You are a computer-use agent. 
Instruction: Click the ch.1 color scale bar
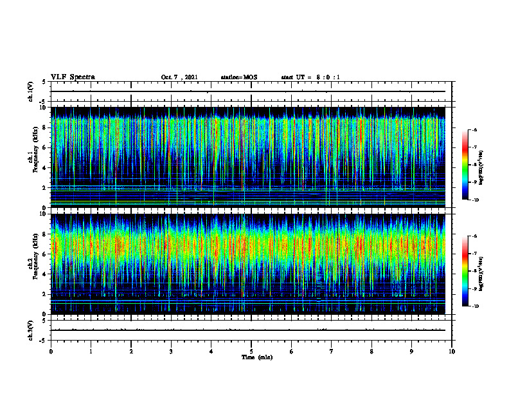click(x=465, y=165)
